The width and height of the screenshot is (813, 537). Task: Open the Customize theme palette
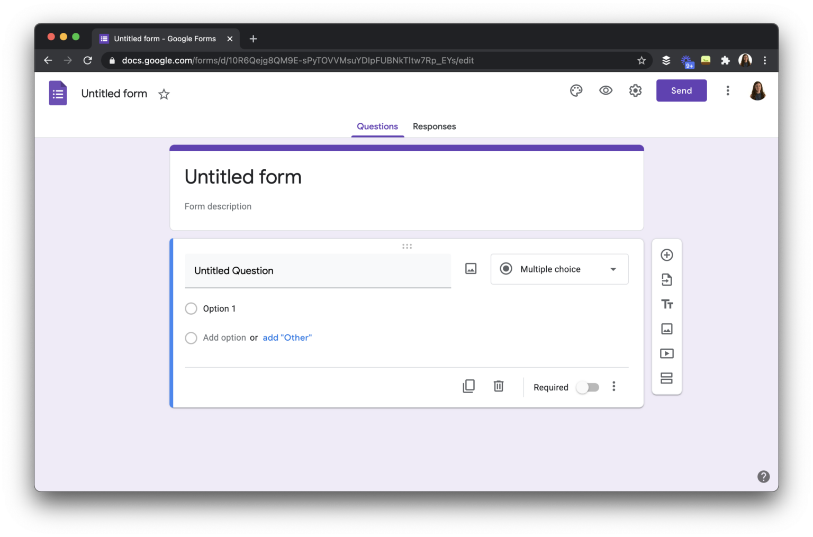(x=576, y=90)
